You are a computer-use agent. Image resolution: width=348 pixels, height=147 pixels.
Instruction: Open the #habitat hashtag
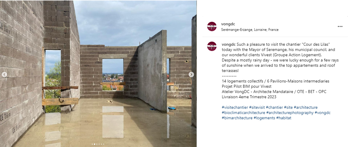[284, 118]
